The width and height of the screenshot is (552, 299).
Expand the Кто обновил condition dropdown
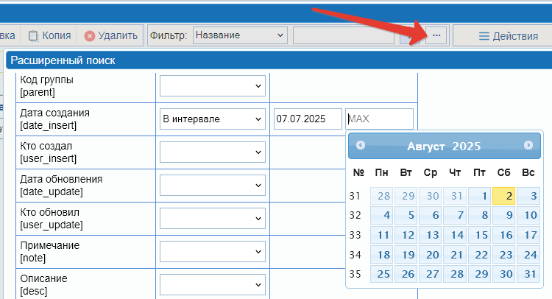point(213,218)
